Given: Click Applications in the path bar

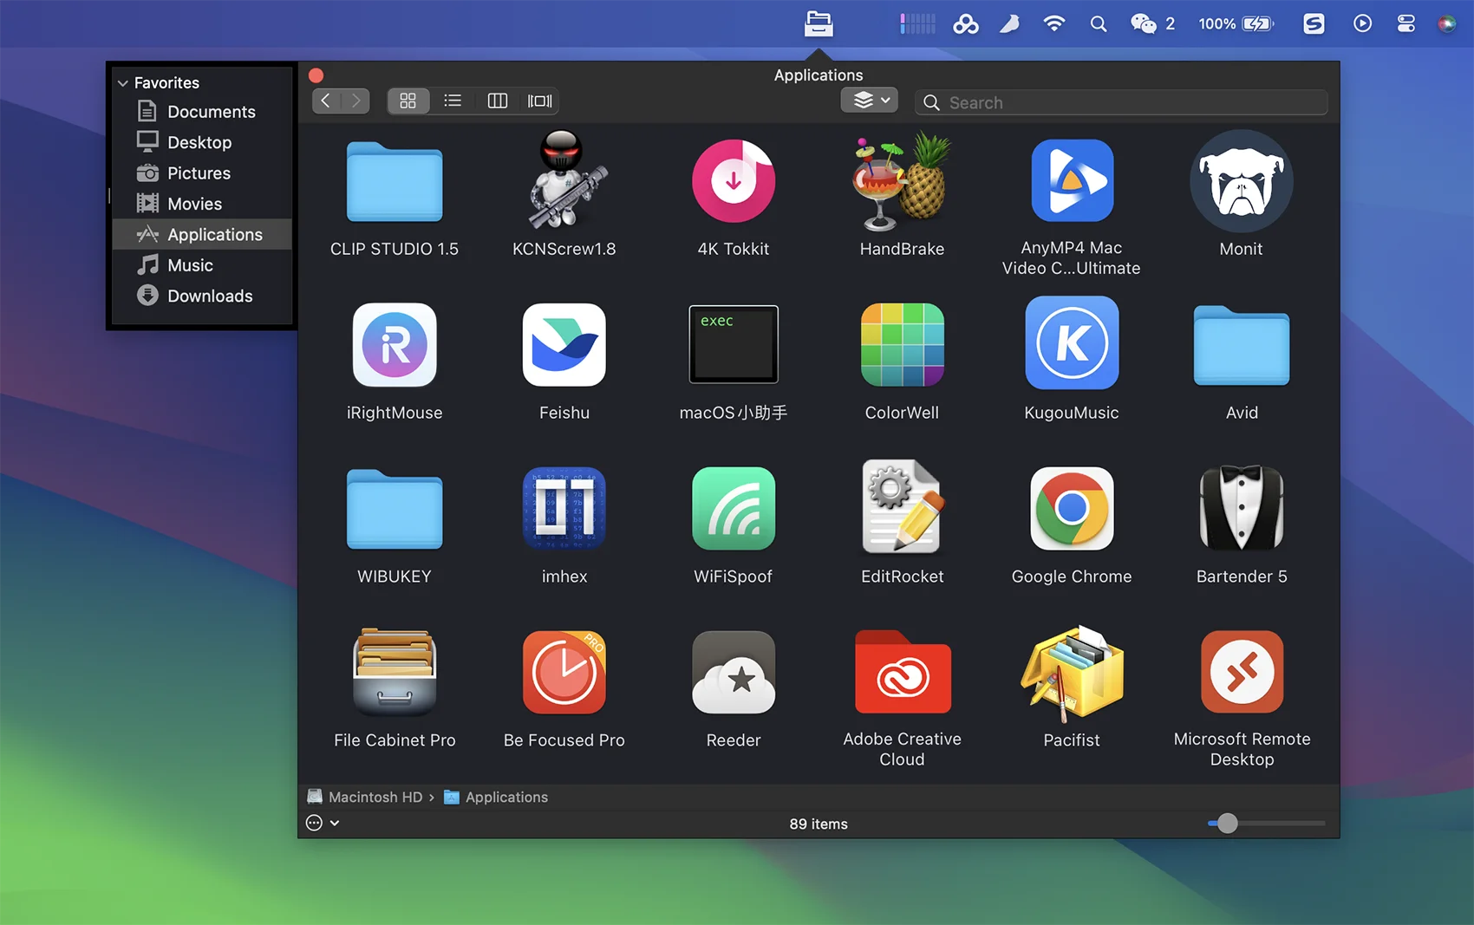Looking at the screenshot, I should (x=496, y=797).
